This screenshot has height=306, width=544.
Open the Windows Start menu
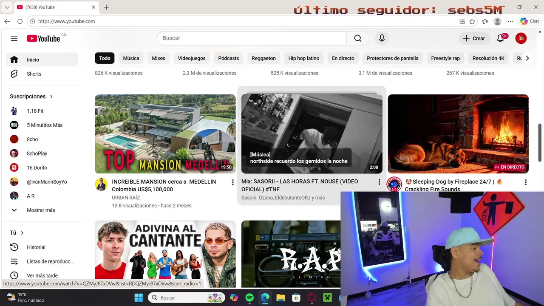[x=139, y=297]
